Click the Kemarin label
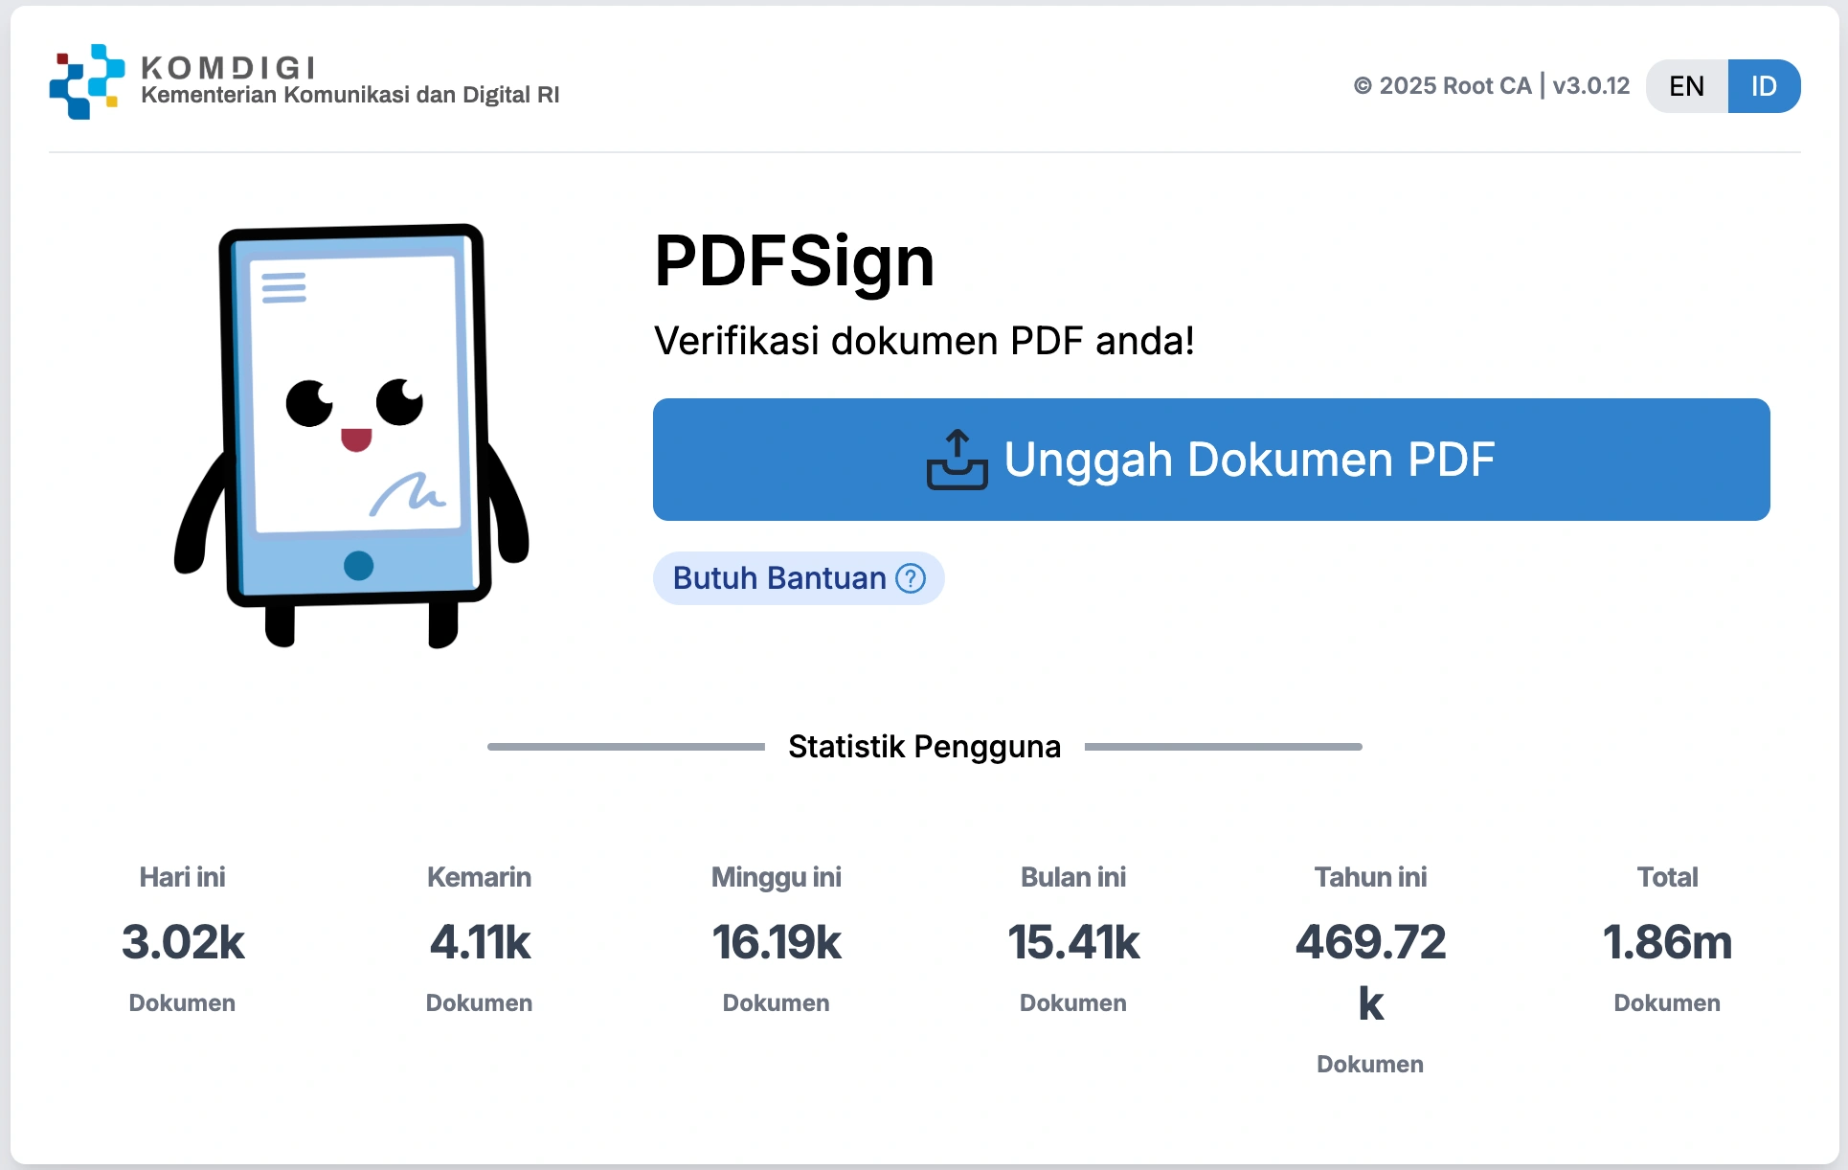1848x1170 pixels. (x=479, y=877)
